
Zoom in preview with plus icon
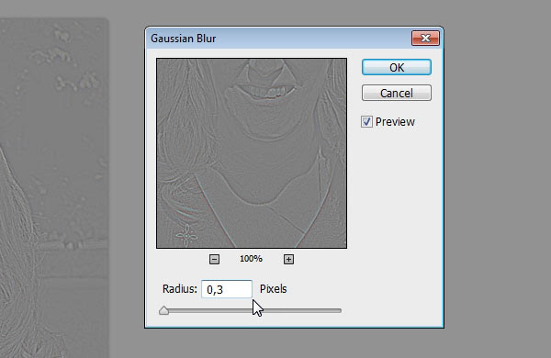pyautogui.click(x=288, y=259)
